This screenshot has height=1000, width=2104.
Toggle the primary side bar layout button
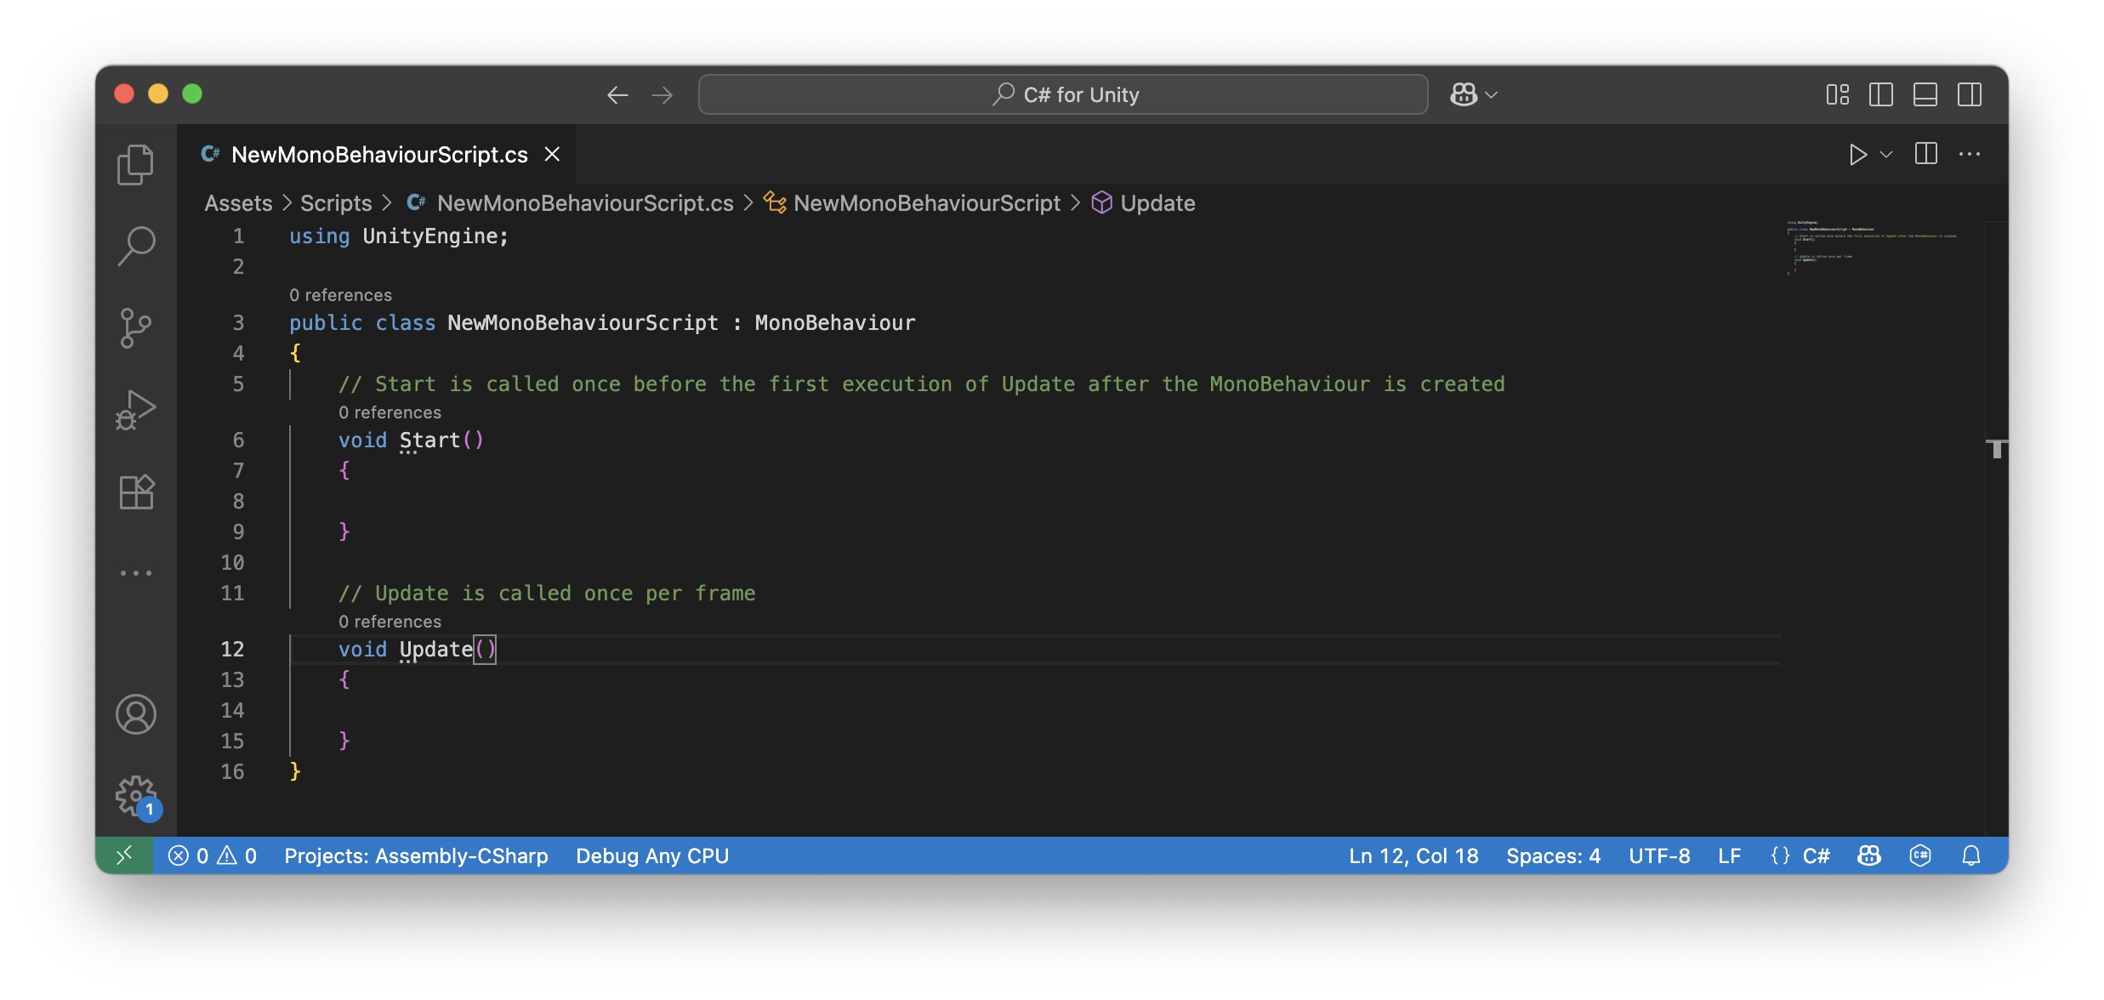coord(1880,94)
